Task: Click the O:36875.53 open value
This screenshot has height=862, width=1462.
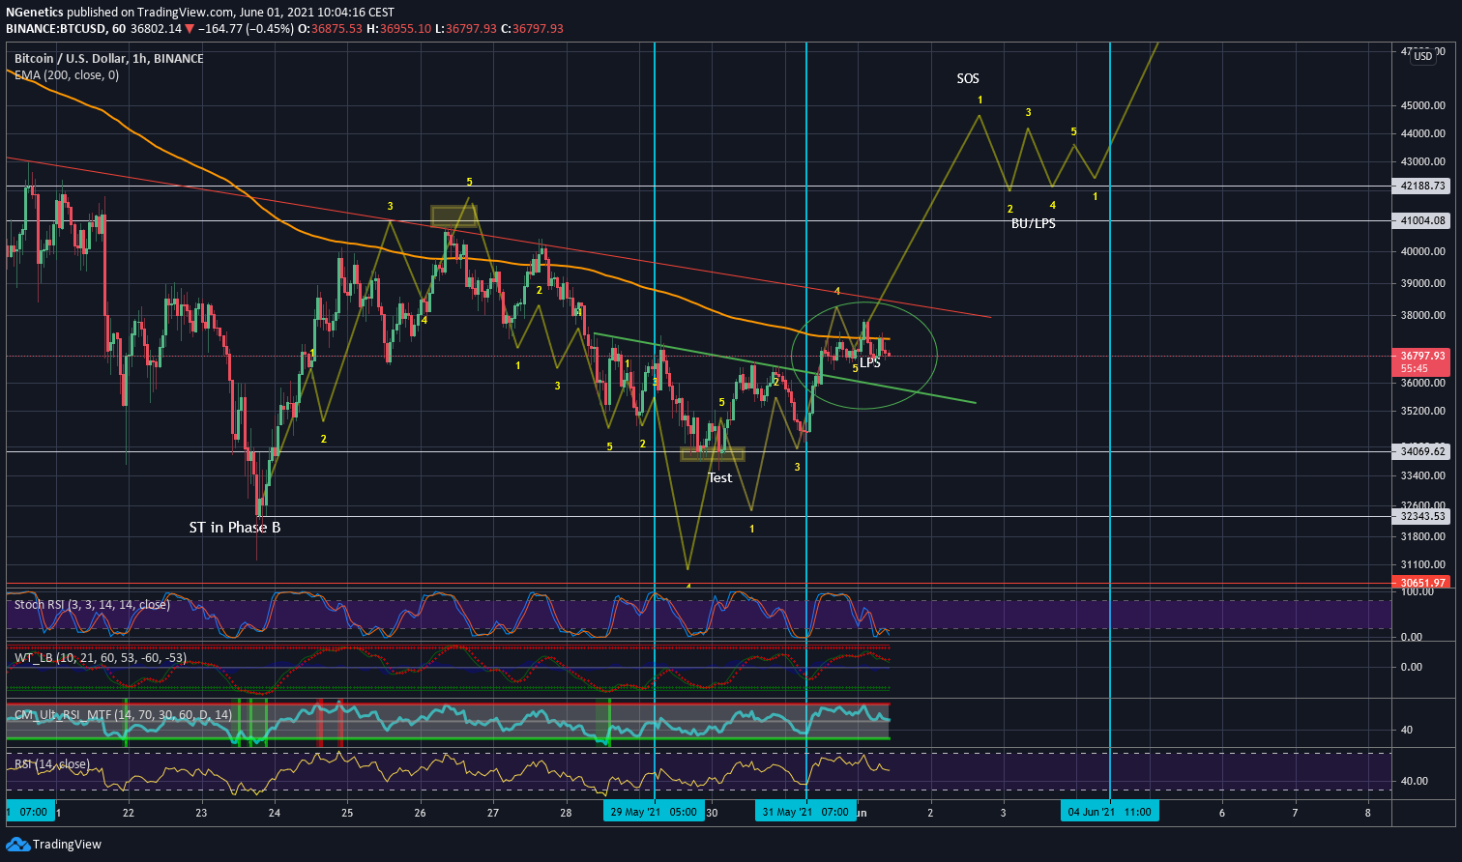Action: coord(329,29)
